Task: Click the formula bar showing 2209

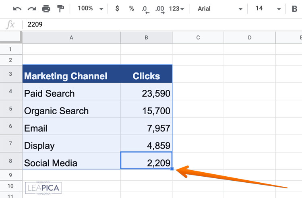Action: (162, 25)
